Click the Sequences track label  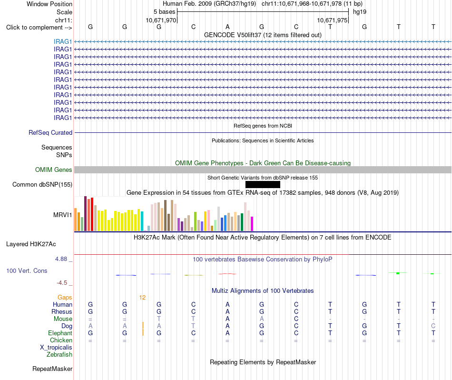[x=57, y=148]
